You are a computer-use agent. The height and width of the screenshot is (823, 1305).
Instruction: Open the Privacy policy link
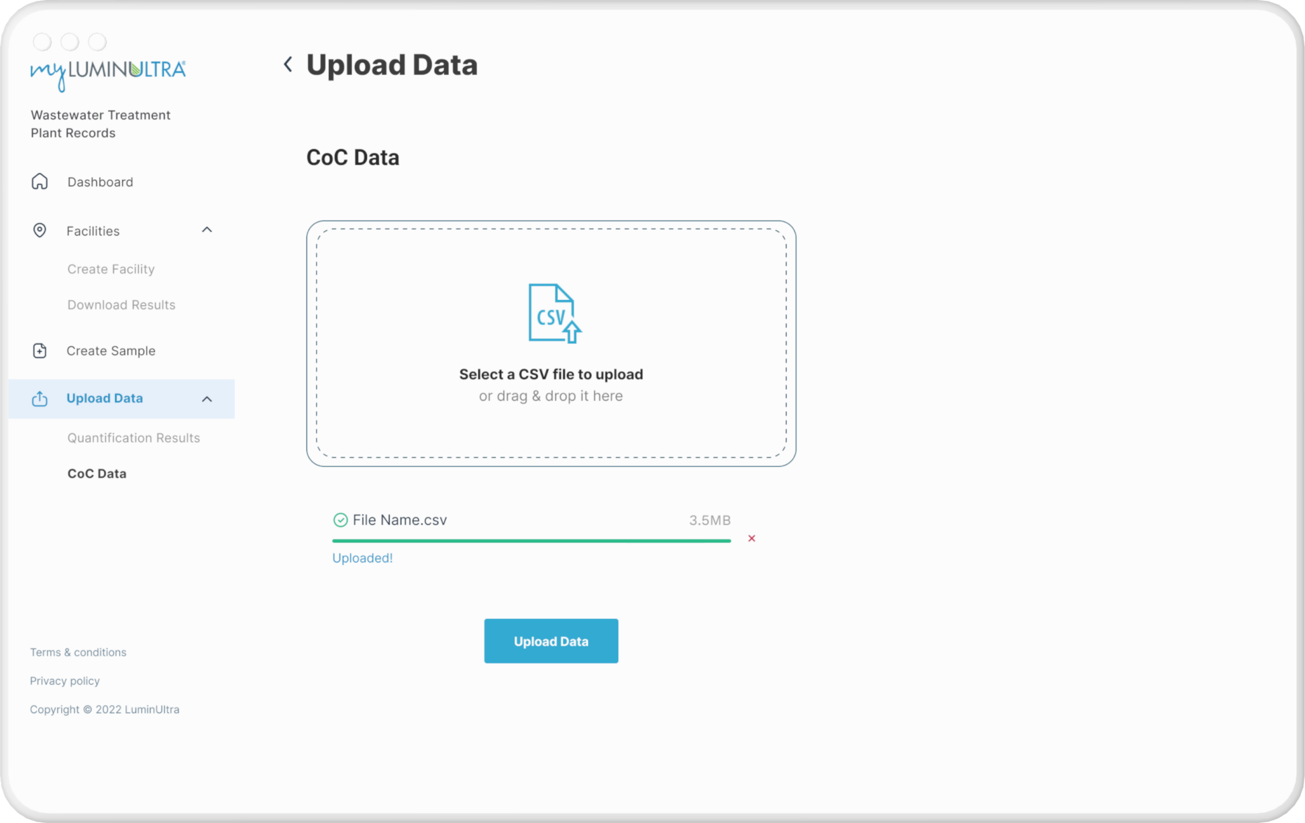coord(65,680)
